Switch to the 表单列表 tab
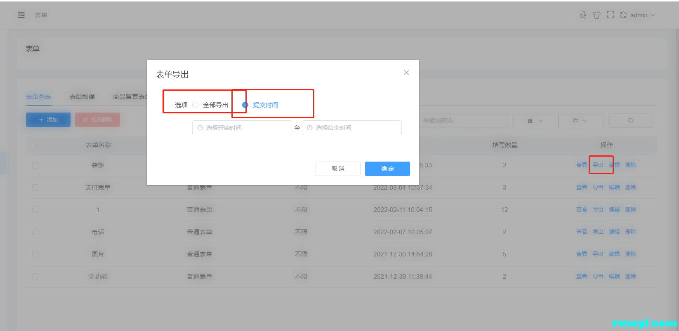679x331 pixels. (x=38, y=97)
